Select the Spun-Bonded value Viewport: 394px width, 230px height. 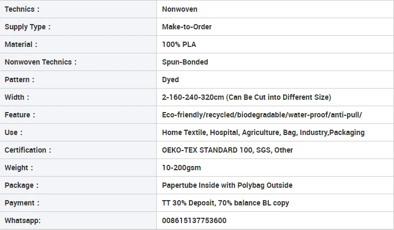[185, 62]
